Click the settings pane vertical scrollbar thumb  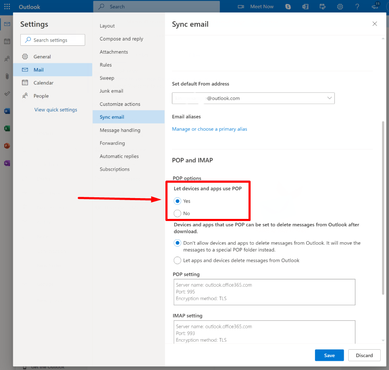(x=383, y=208)
